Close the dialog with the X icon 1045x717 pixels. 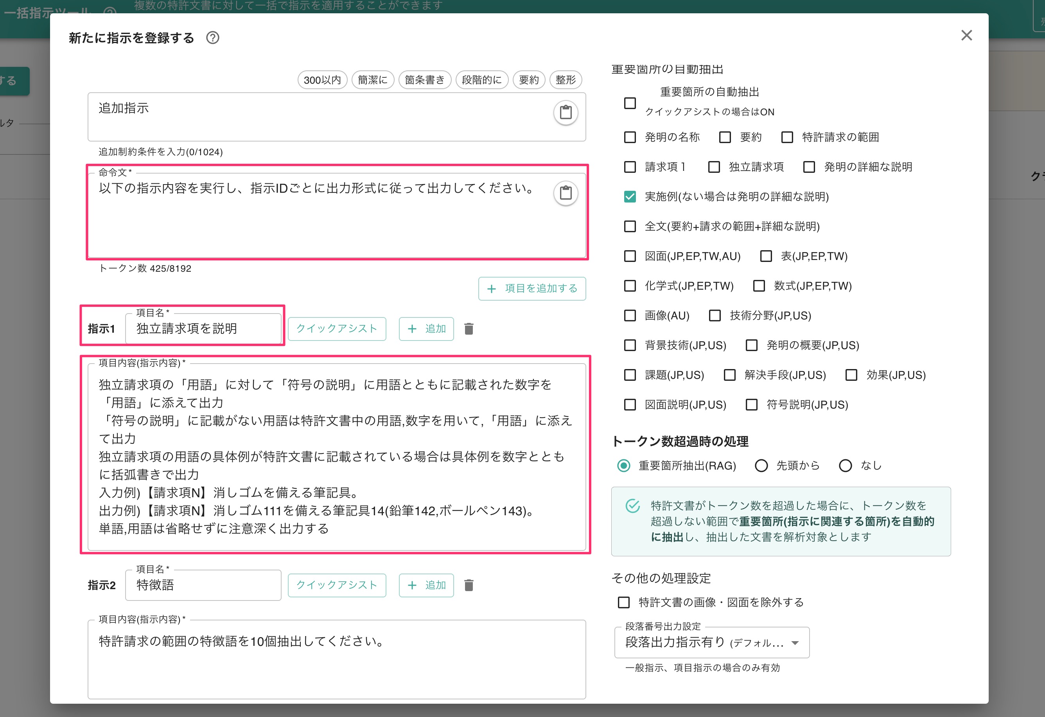966,35
